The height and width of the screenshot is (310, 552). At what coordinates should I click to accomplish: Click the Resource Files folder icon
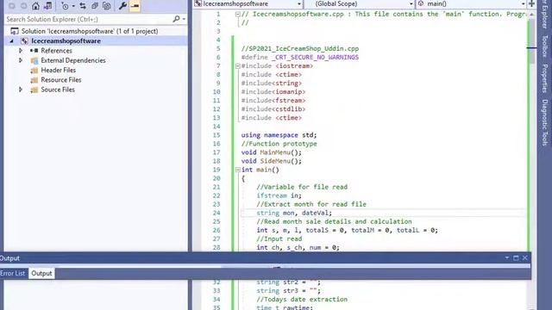34,80
